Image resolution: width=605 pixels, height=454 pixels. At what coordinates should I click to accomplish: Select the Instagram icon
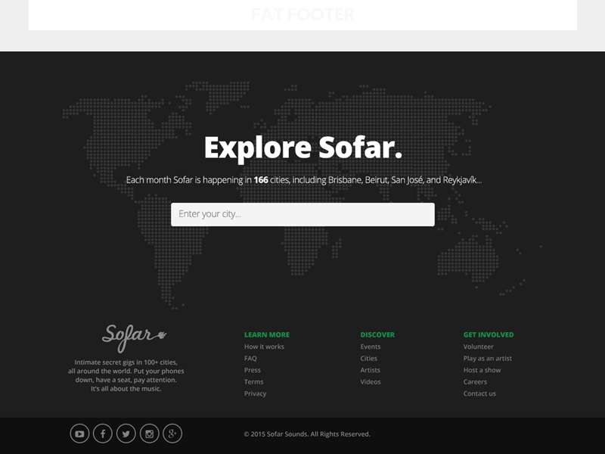coord(150,434)
